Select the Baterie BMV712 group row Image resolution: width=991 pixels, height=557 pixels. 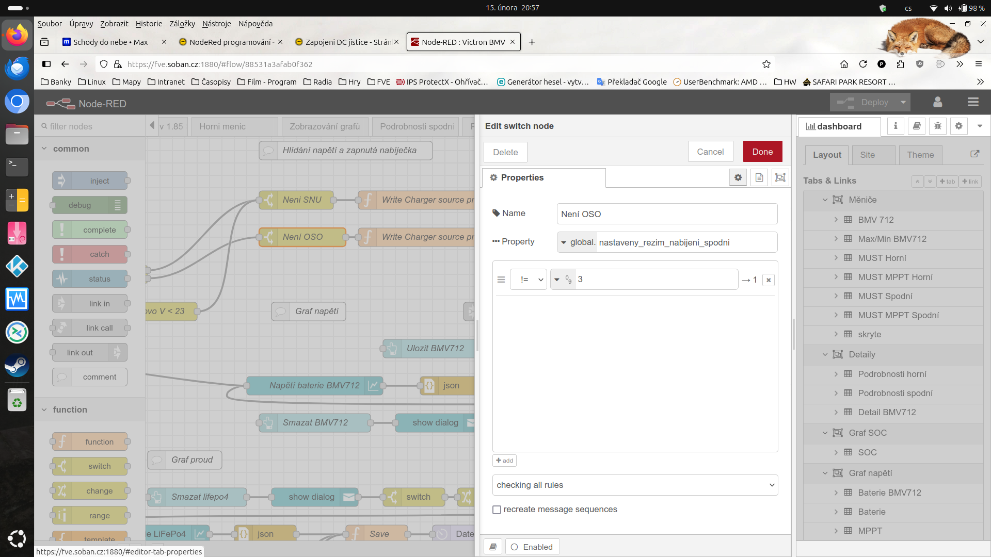pyautogui.click(x=893, y=493)
